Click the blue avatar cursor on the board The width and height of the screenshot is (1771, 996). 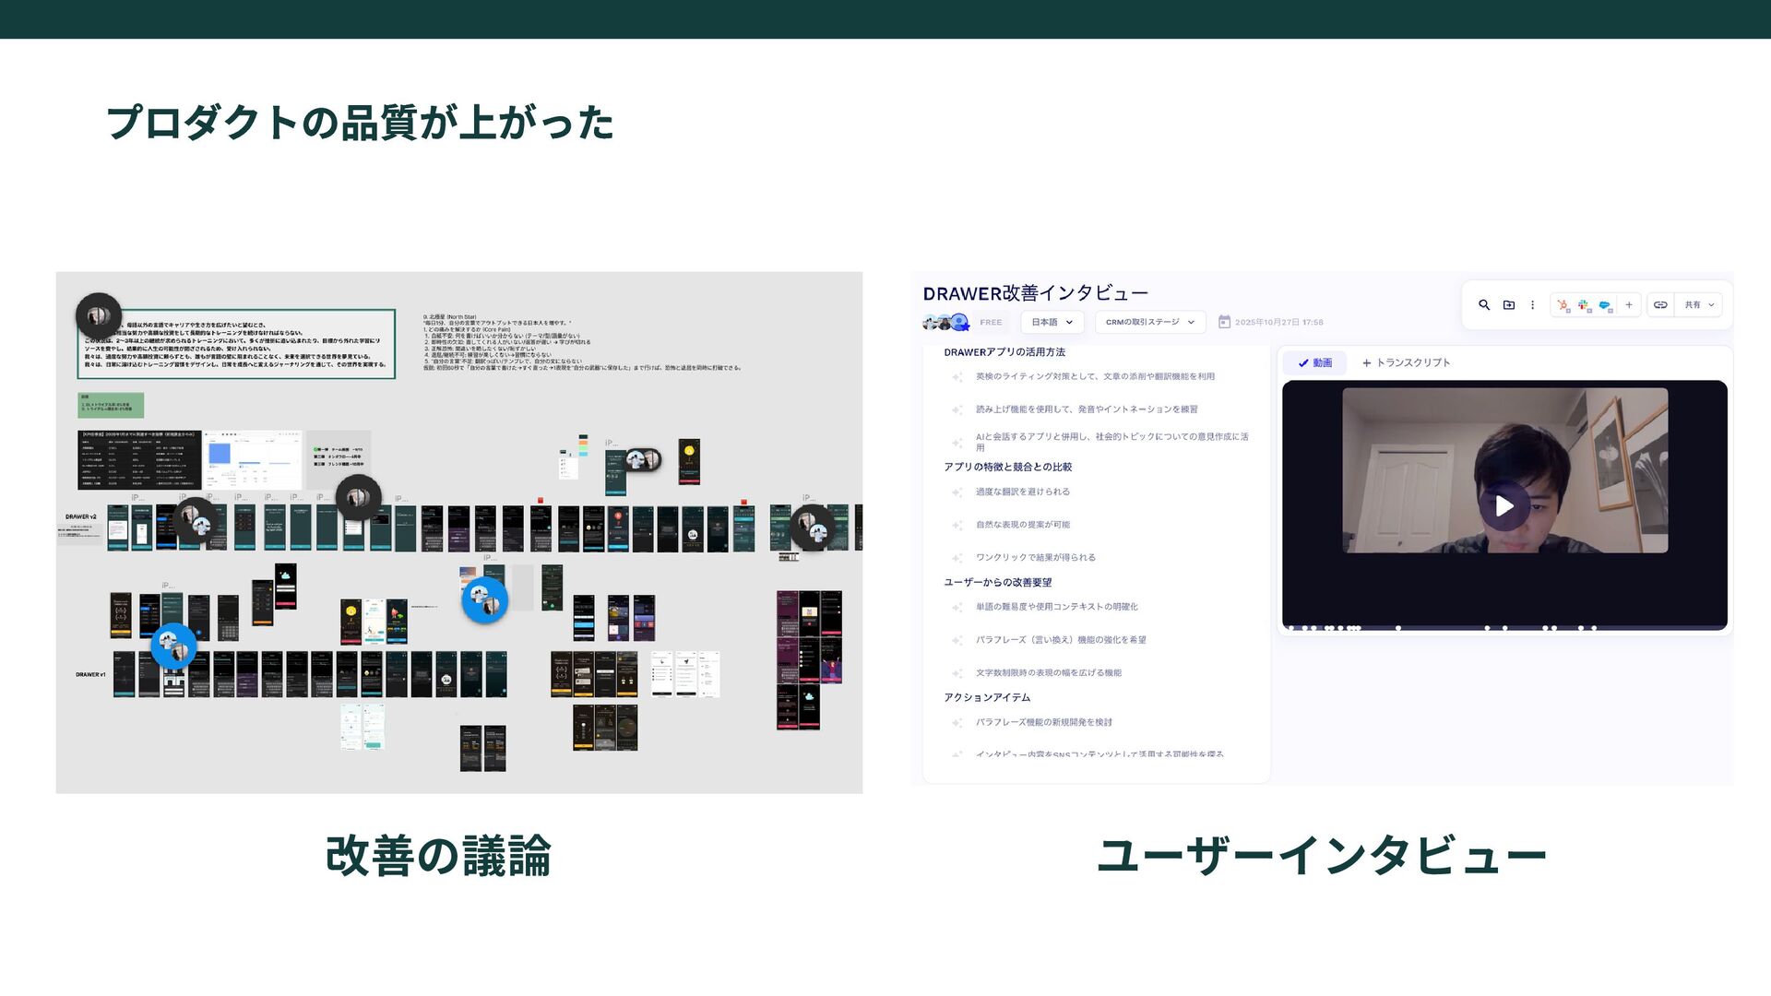pos(484,600)
